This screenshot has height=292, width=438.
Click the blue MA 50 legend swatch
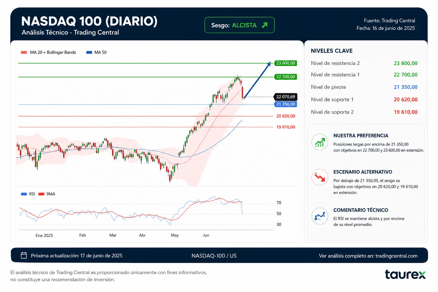point(89,52)
